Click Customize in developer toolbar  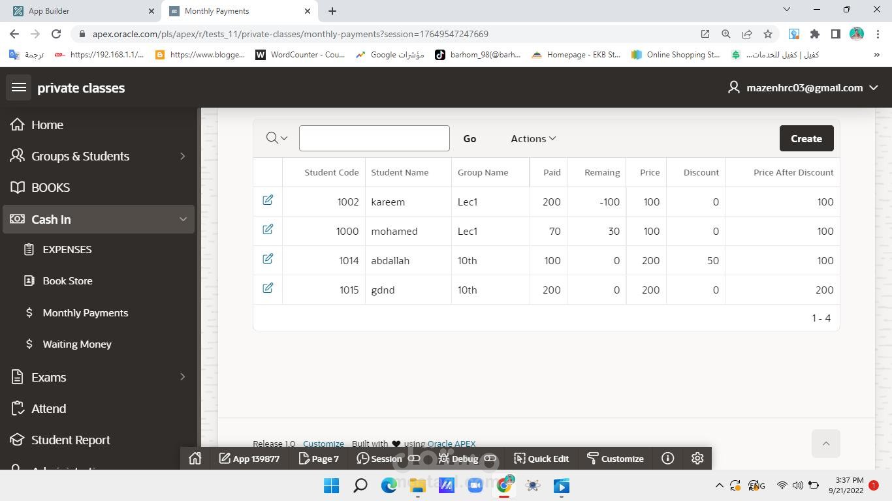pyautogui.click(x=615, y=459)
